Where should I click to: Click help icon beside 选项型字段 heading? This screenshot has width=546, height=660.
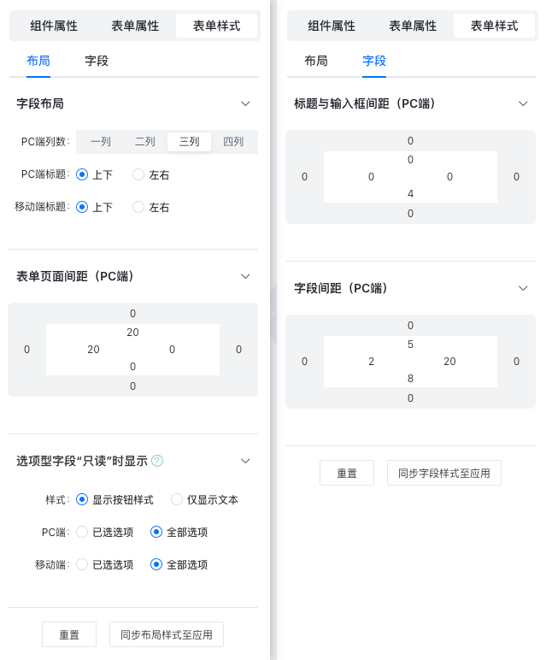157,461
